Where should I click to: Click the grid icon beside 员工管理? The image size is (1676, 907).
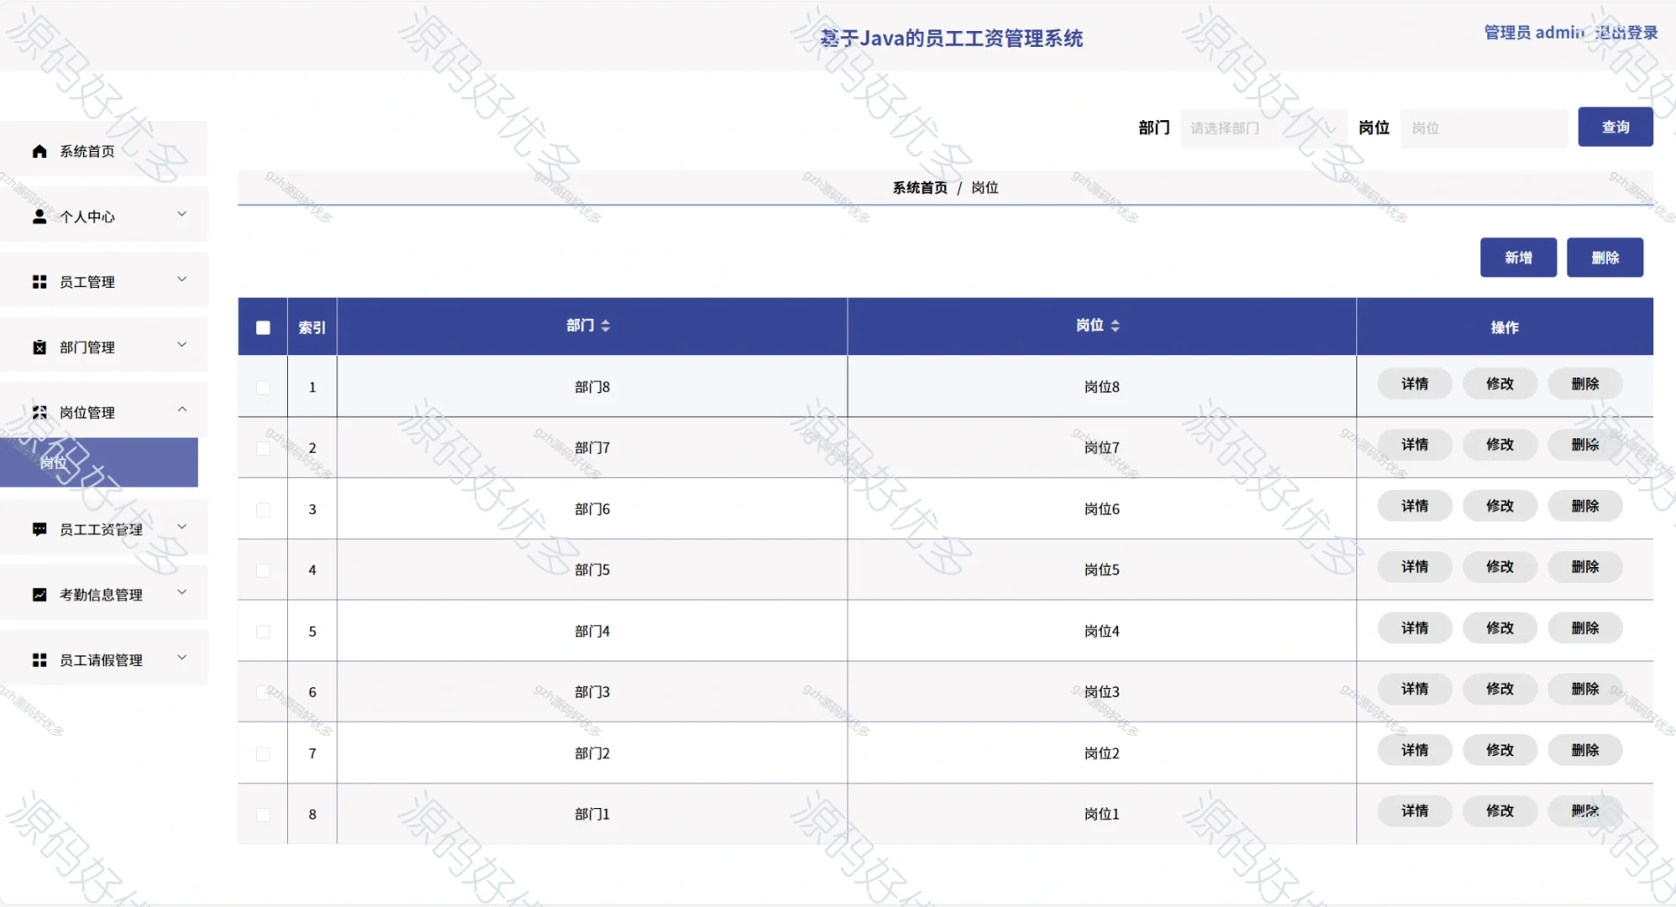coord(39,281)
